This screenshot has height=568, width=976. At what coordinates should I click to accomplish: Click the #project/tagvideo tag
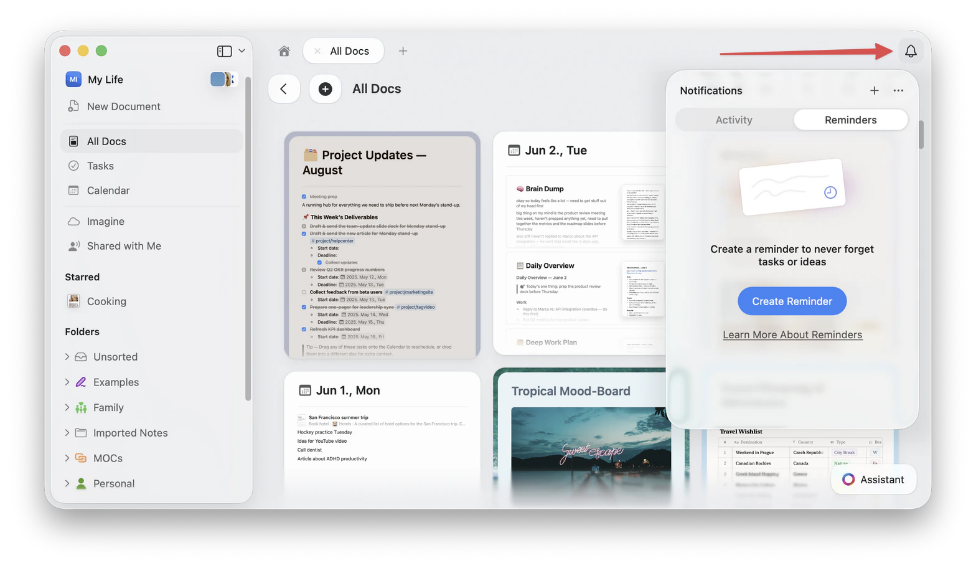[416, 307]
